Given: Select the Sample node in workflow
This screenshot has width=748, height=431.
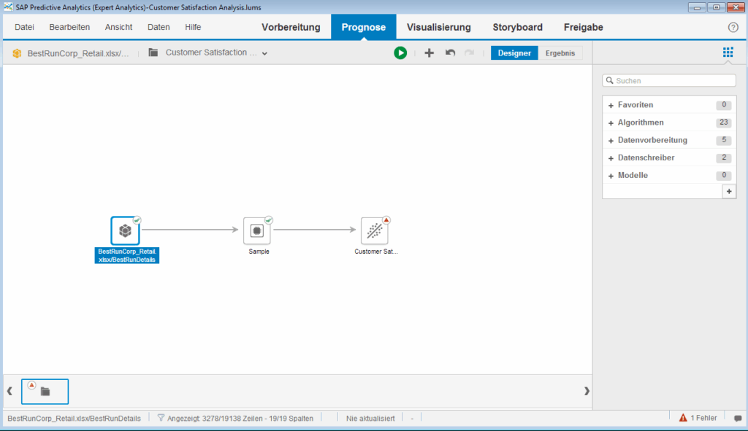Looking at the screenshot, I should (x=257, y=230).
